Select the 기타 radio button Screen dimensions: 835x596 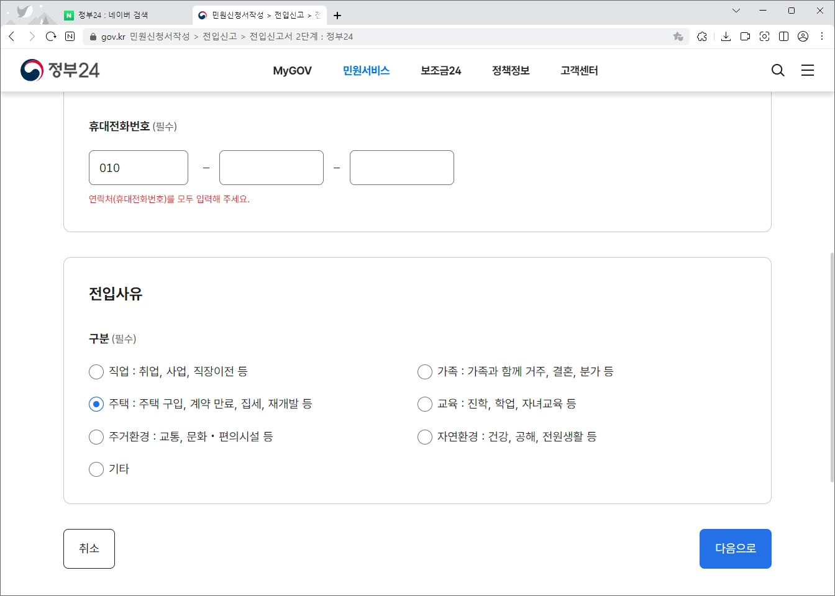[96, 469]
